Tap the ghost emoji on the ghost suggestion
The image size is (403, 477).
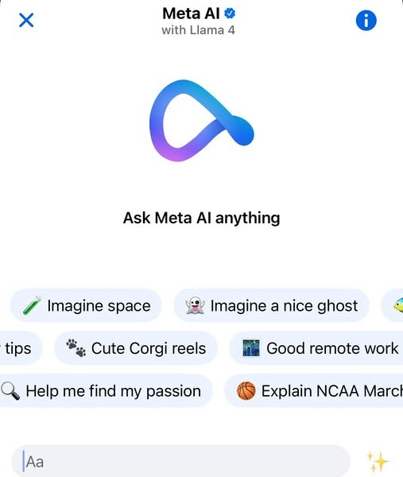(195, 305)
